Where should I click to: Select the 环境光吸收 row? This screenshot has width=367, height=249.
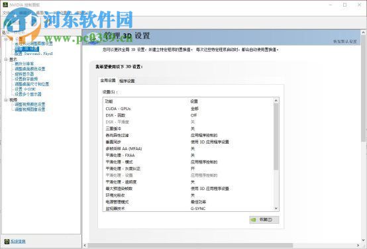click(x=188, y=195)
